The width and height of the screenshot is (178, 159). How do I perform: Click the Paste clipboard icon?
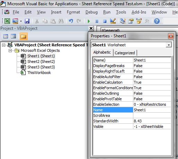53,21
